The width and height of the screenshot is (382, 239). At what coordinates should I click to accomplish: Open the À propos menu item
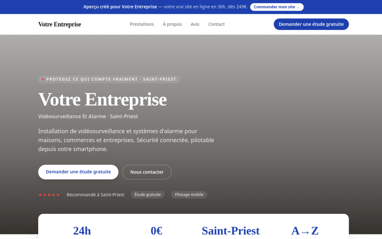click(x=172, y=24)
